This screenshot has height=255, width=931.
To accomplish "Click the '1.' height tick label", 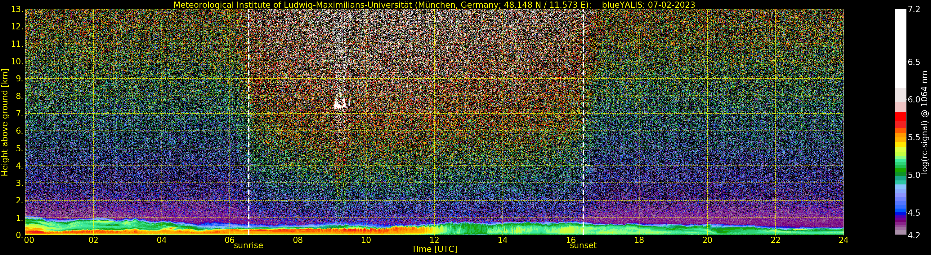I will [20, 218].
